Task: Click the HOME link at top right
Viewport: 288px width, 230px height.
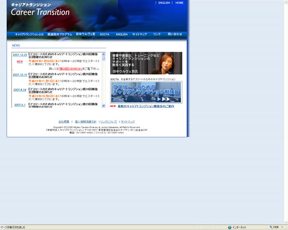Action: pos(179,3)
